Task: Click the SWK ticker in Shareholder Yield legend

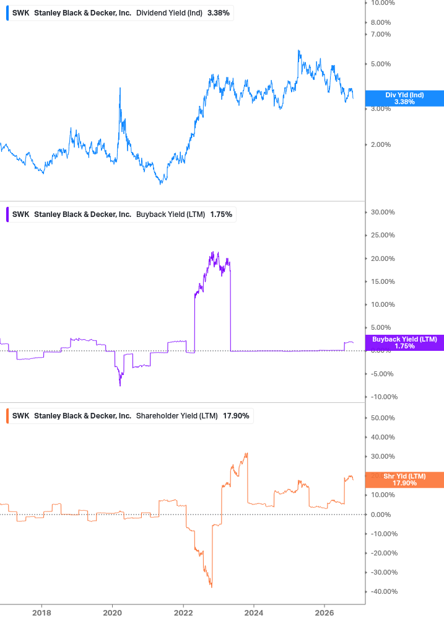Action: click(x=20, y=416)
